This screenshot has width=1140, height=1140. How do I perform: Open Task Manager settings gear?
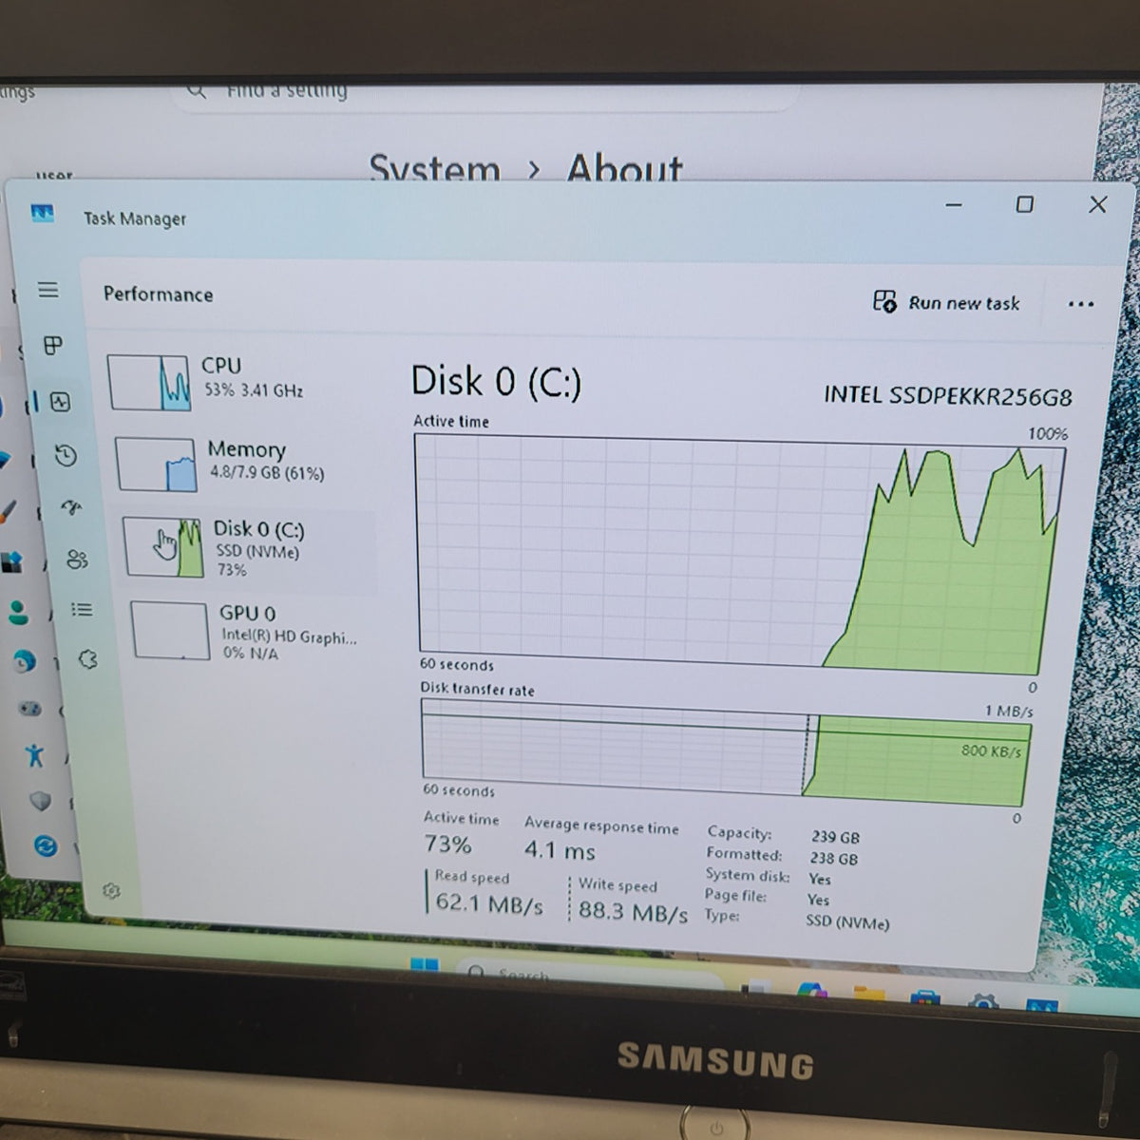point(111,890)
